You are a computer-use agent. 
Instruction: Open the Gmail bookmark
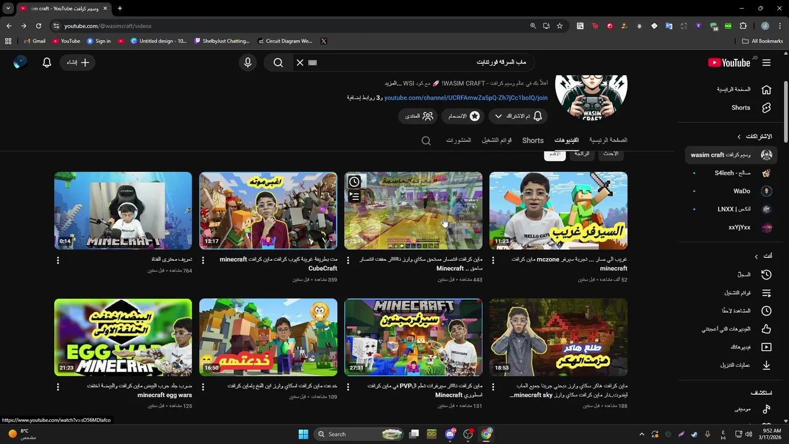35,41
